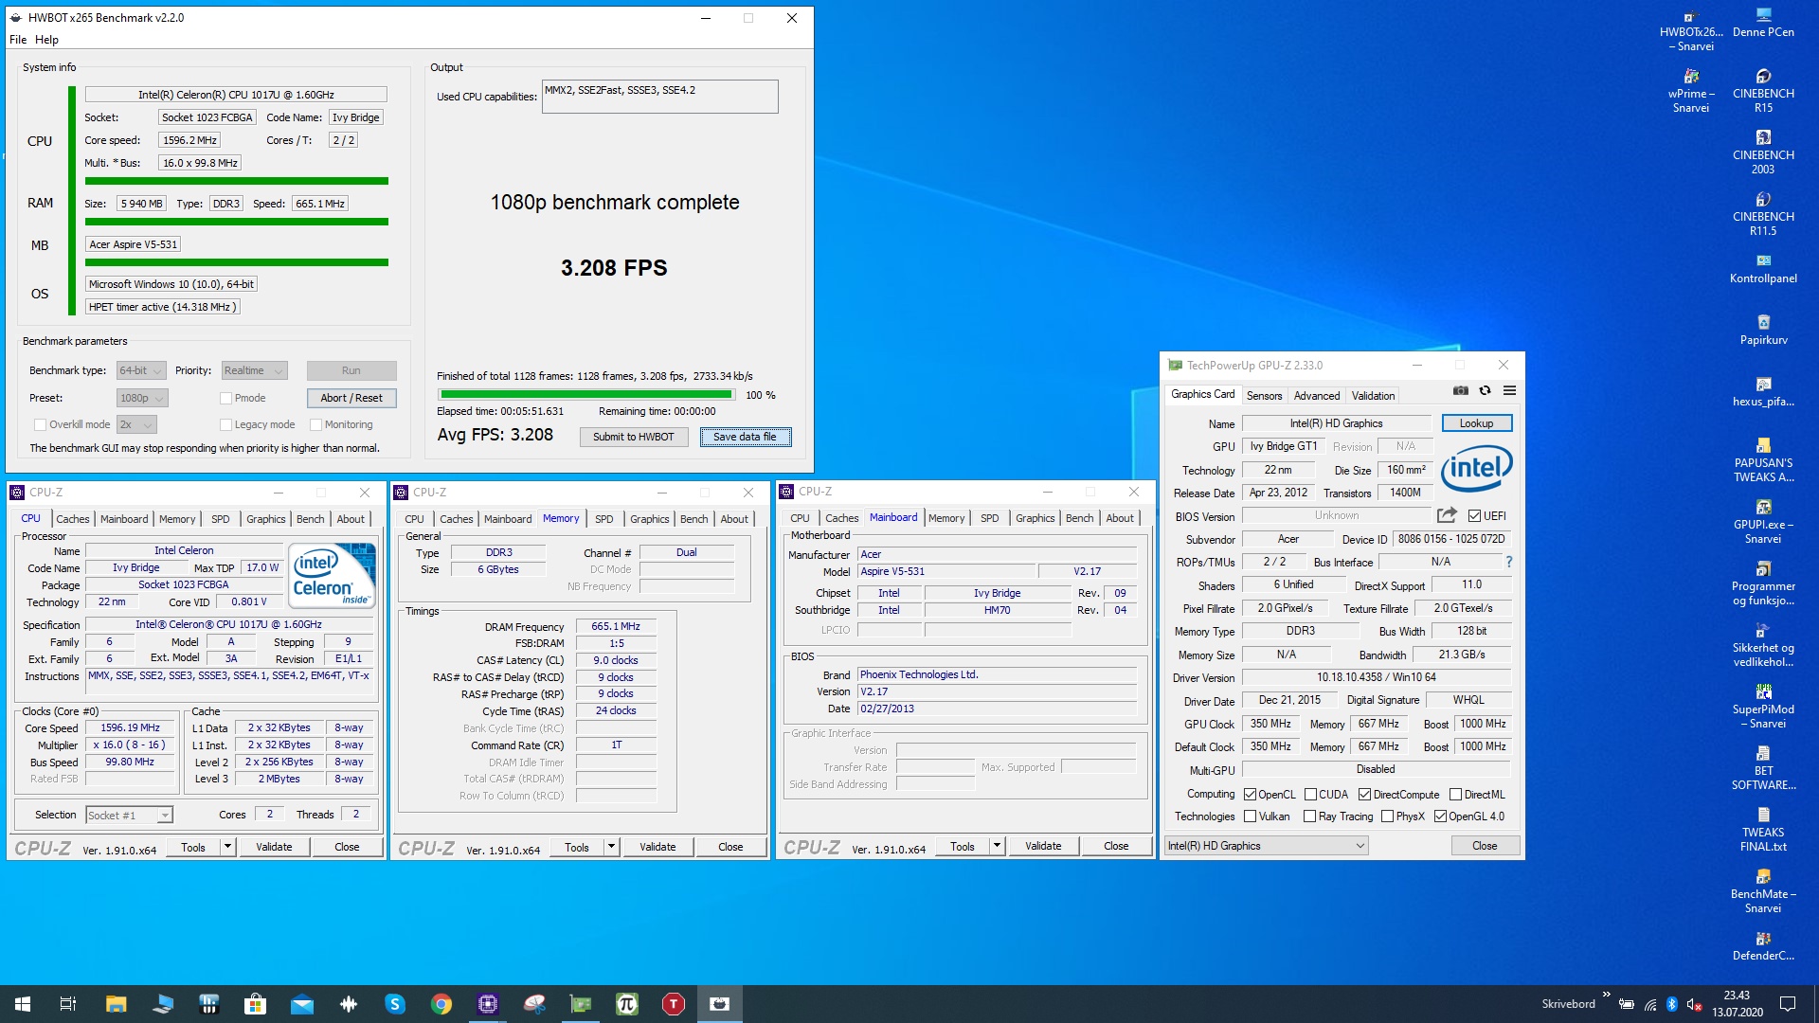The height and width of the screenshot is (1023, 1819).
Task: Open the Tools arrow in CPU-Z Memory window
Action: click(611, 847)
